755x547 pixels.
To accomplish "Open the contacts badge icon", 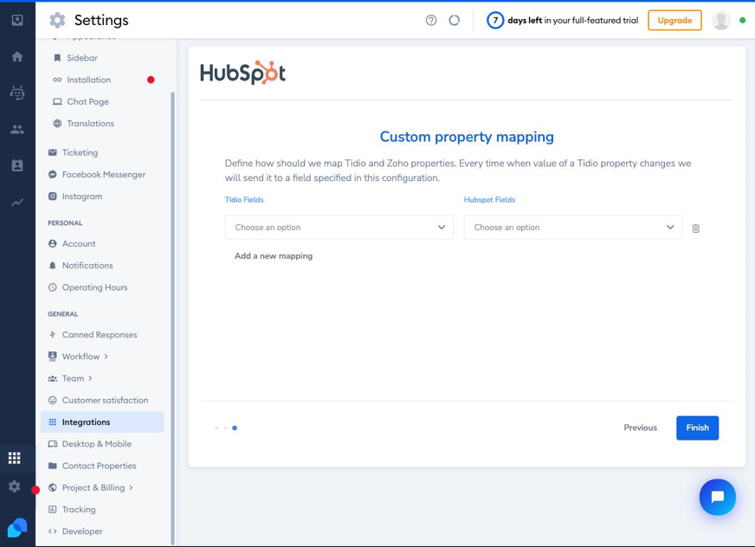I will click(17, 165).
